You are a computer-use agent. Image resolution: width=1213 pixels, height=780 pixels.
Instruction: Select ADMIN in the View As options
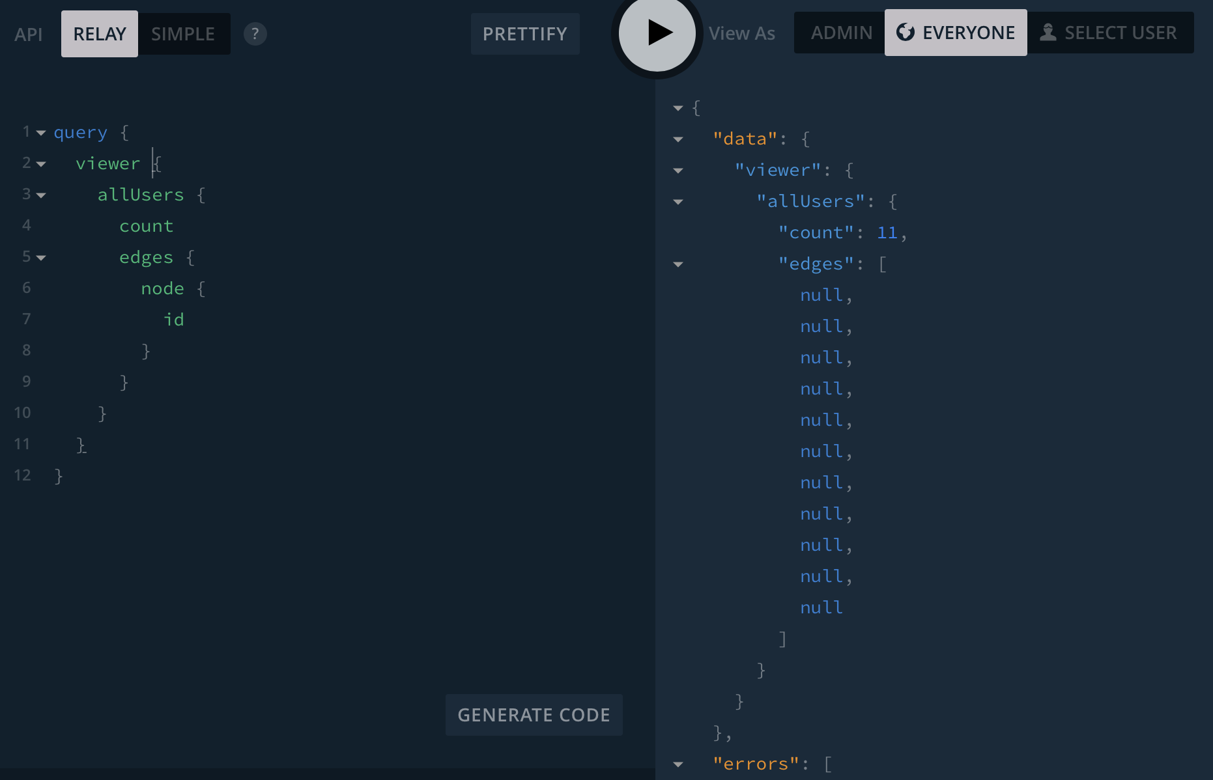point(840,32)
